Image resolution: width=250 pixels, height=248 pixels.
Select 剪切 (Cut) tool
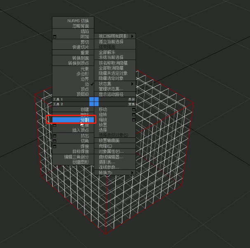85,42
